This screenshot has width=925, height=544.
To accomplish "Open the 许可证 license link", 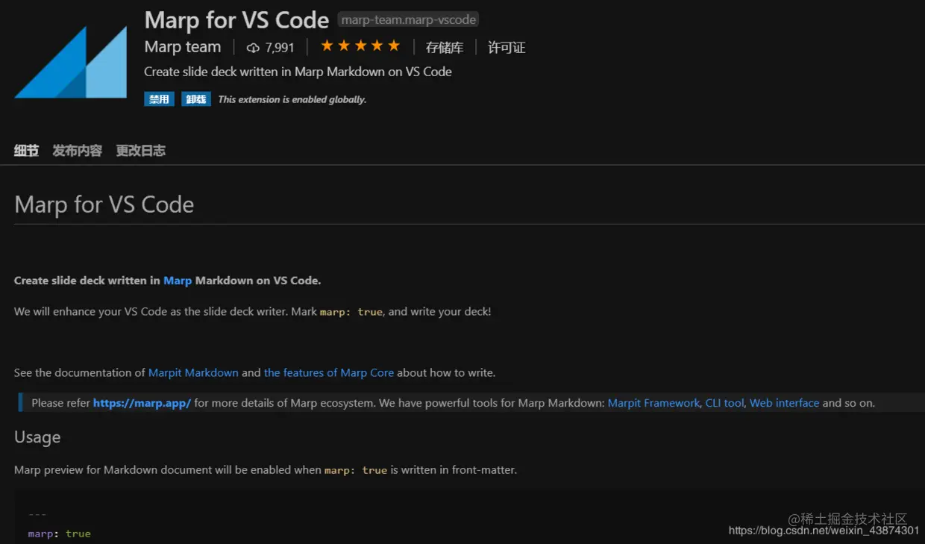I will 507,48.
